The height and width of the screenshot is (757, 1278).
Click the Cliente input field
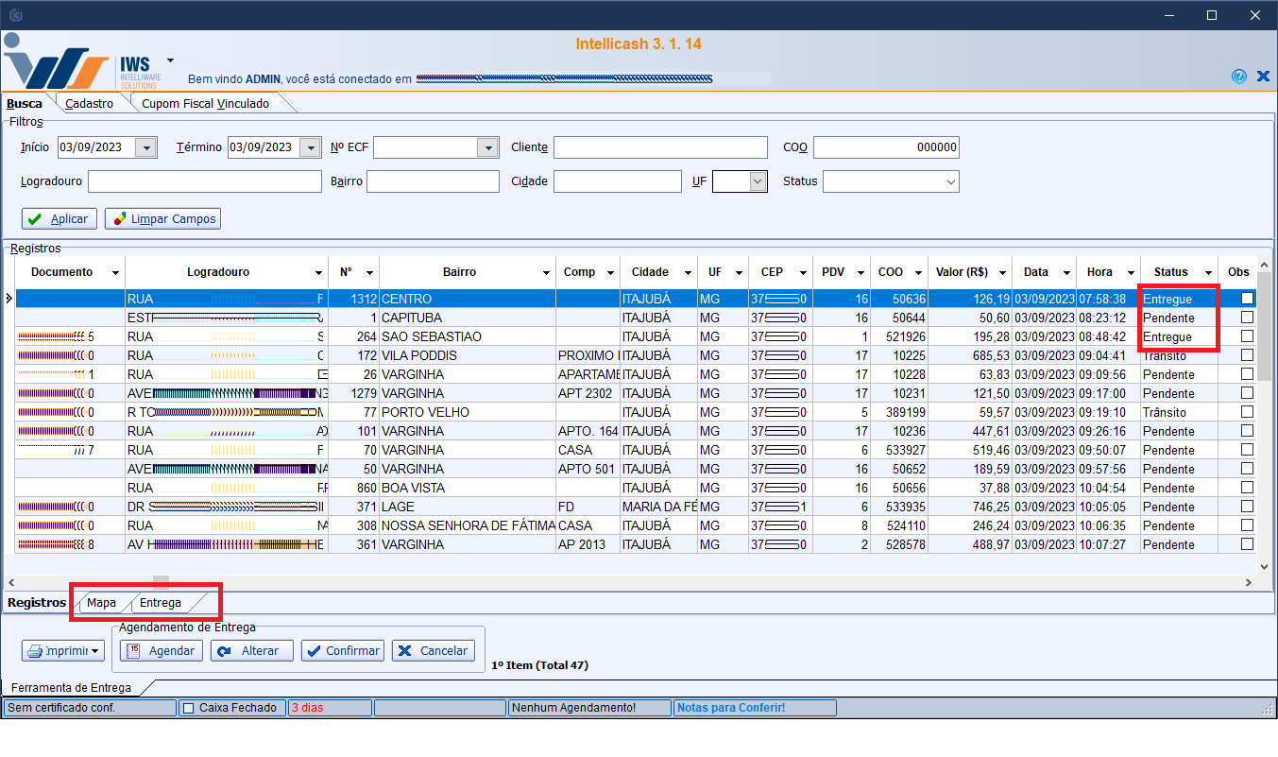click(x=660, y=147)
